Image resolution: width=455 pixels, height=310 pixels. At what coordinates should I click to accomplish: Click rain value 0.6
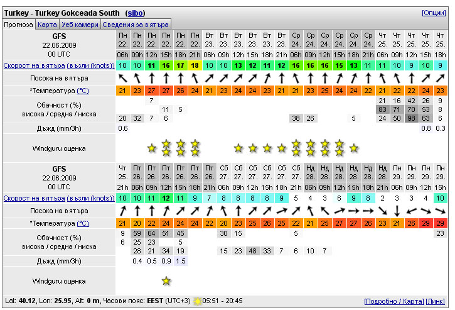click(x=123, y=128)
